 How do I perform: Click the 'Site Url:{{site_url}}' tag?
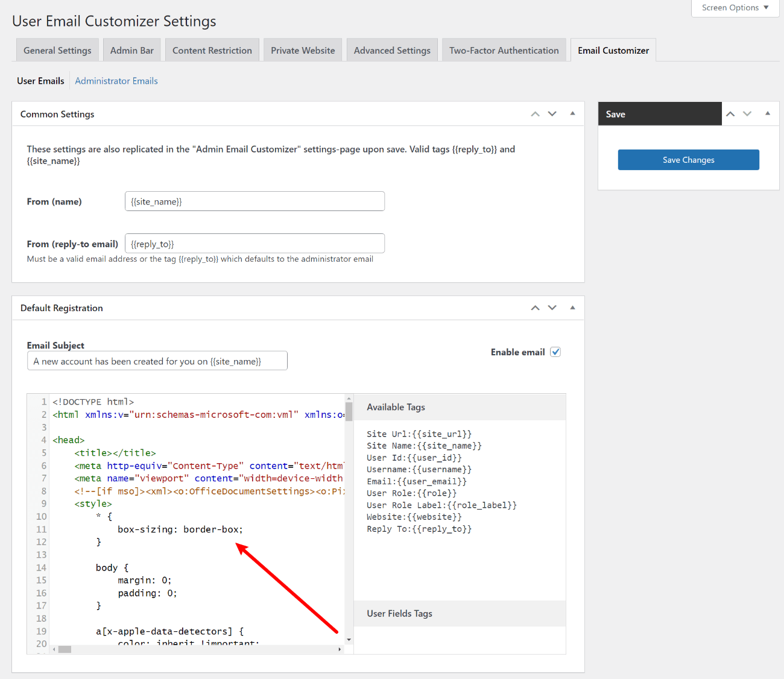419,434
